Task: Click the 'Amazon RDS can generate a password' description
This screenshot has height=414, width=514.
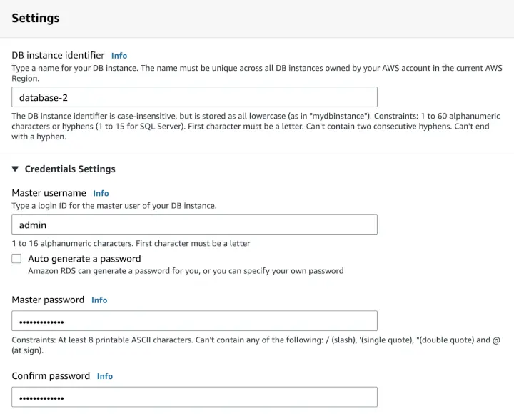Action: click(186, 271)
